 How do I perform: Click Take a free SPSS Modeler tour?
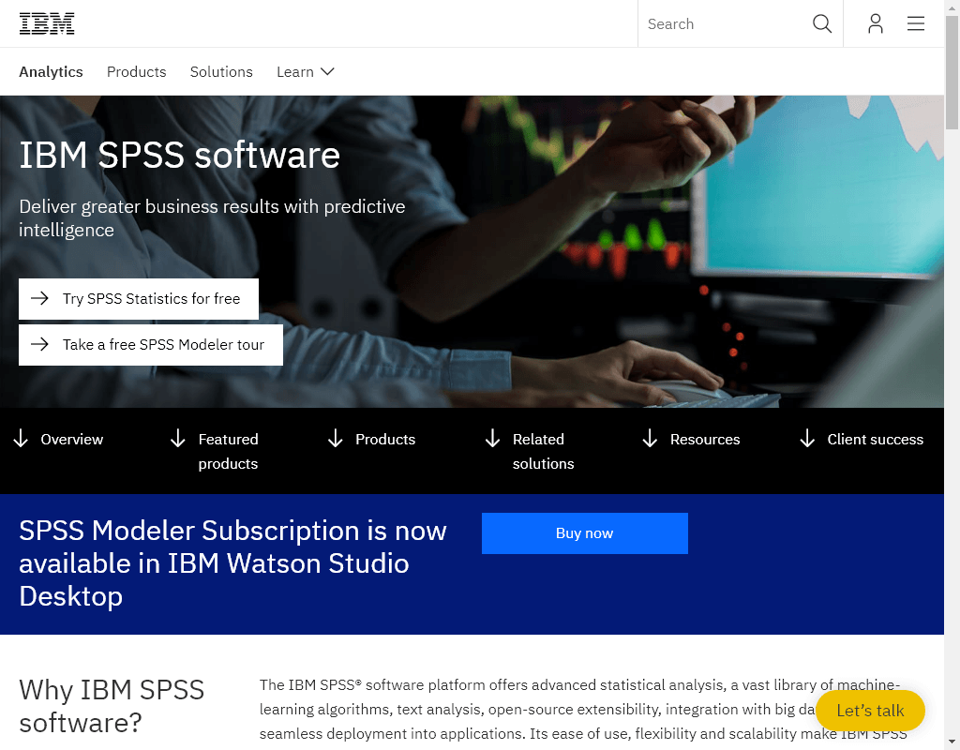tap(151, 345)
